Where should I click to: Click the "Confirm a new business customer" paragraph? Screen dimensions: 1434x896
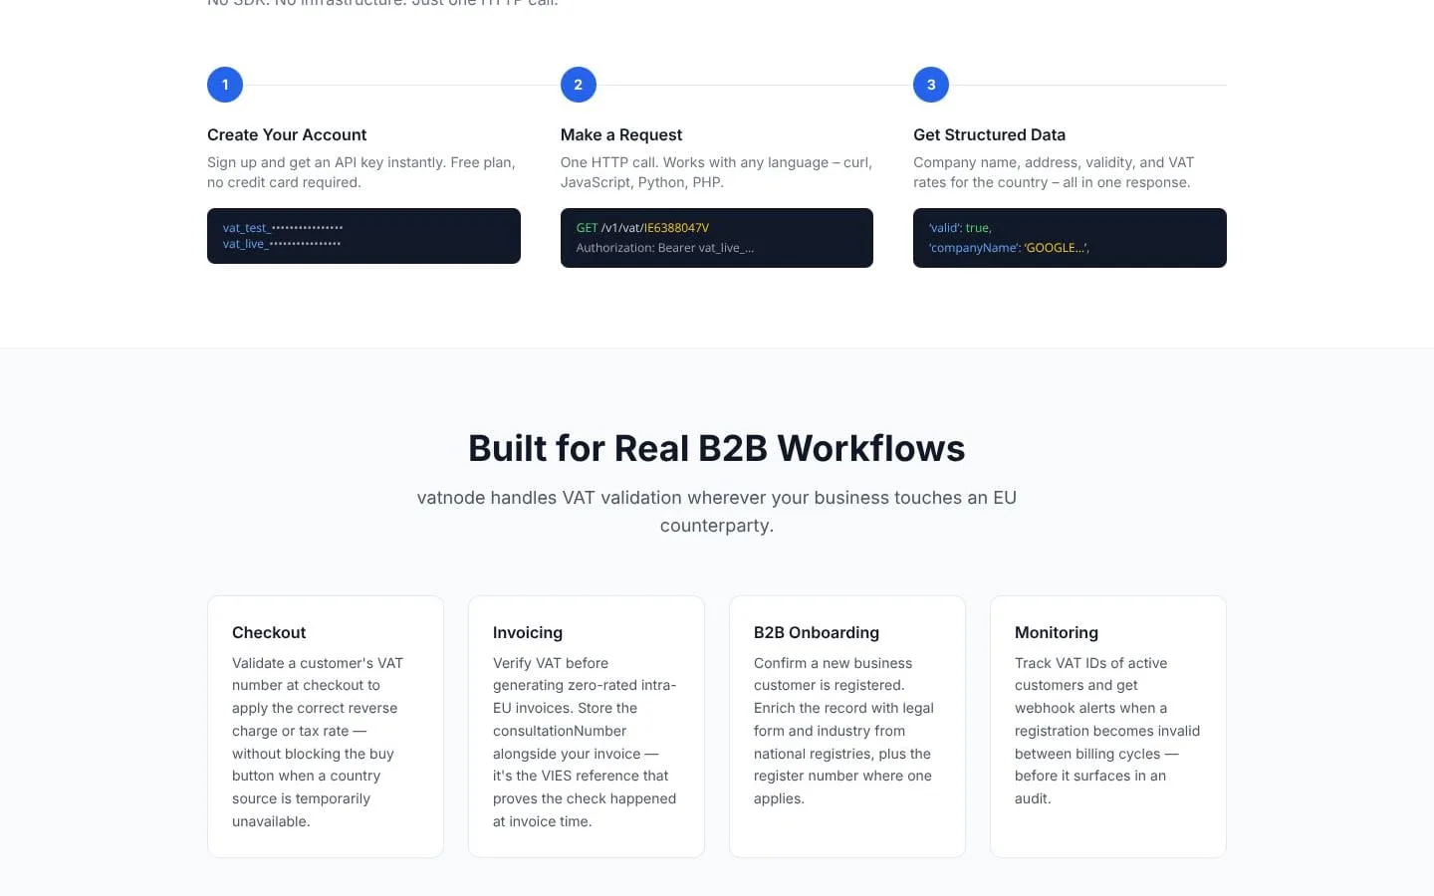click(x=844, y=731)
